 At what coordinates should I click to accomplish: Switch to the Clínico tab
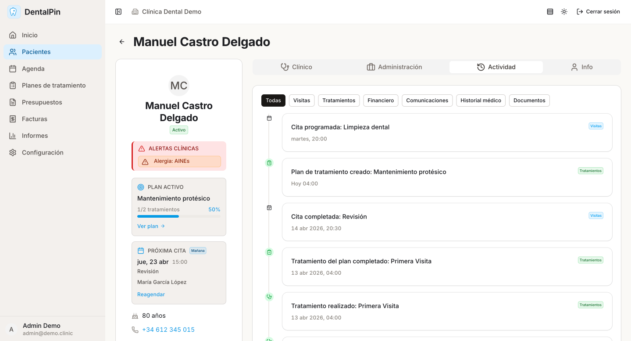point(297,67)
